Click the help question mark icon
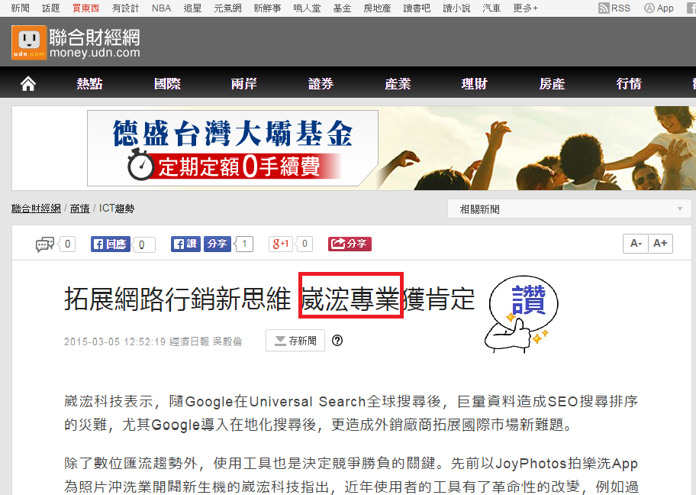This screenshot has height=495, width=696. [x=337, y=341]
